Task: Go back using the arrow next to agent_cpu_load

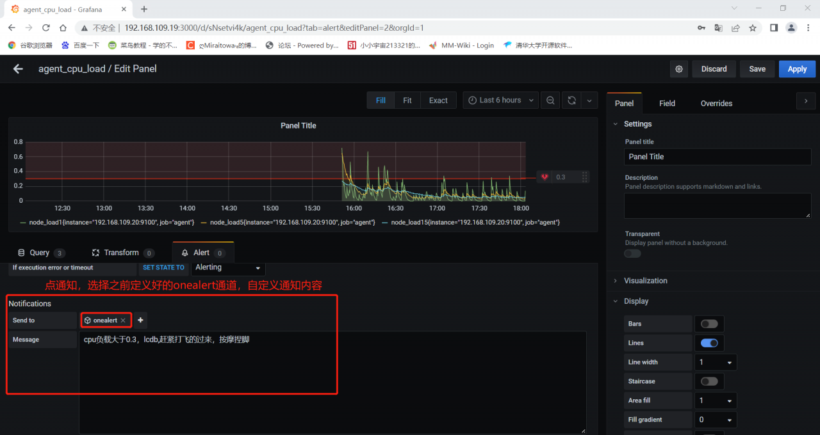Action: point(18,69)
